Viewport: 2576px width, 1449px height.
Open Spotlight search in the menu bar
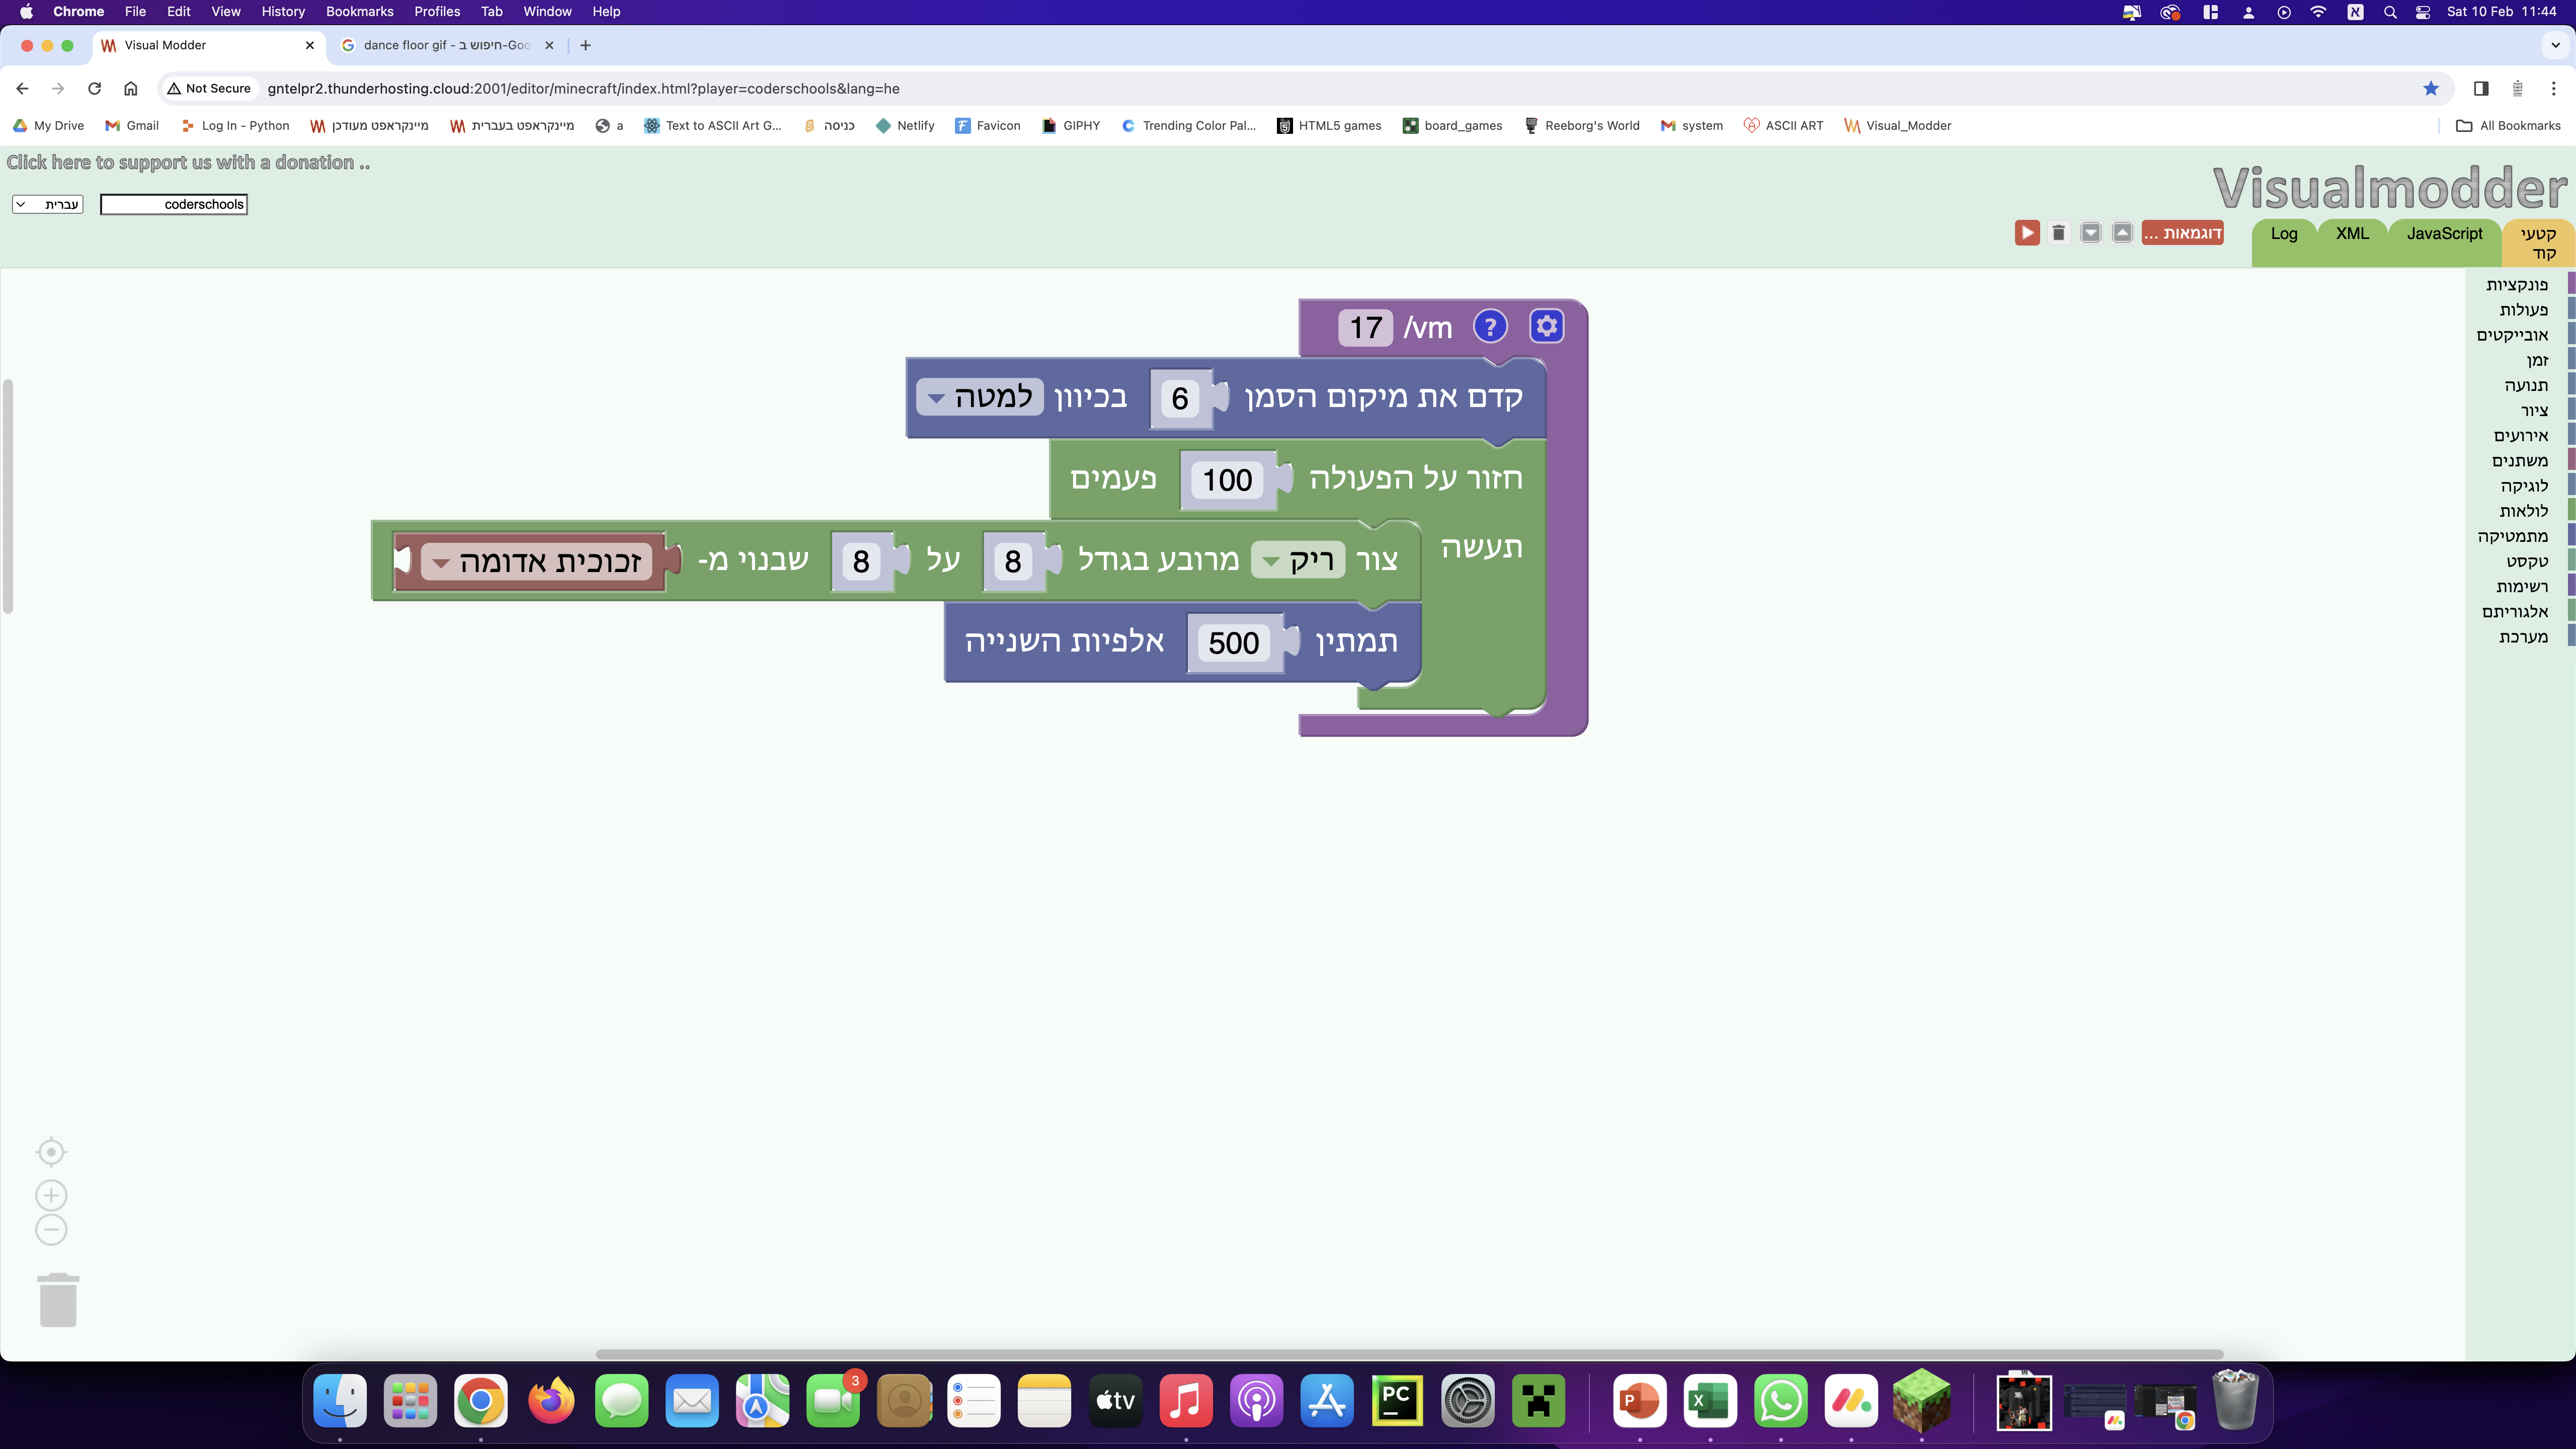coord(2390,12)
